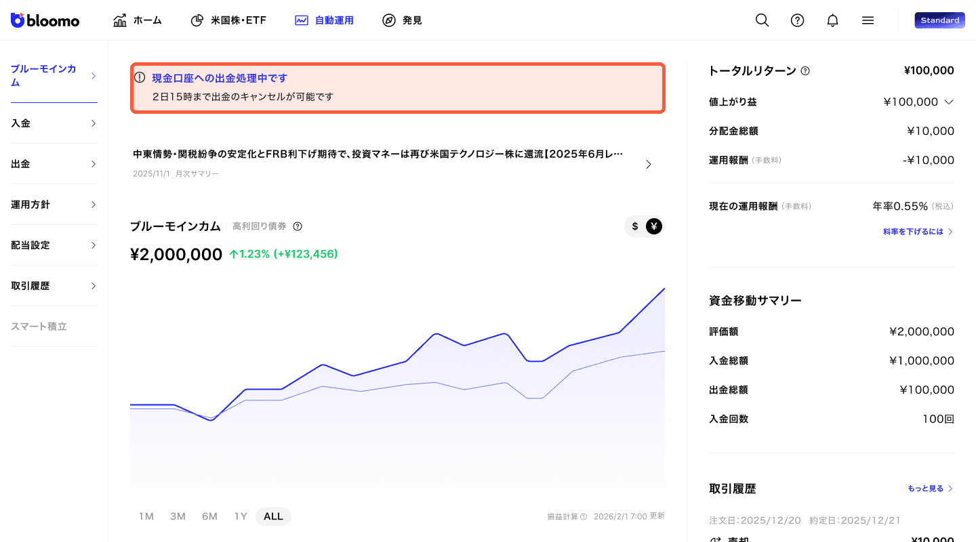Select 3M chart range
This screenshot has width=976, height=542.
coord(178,516)
